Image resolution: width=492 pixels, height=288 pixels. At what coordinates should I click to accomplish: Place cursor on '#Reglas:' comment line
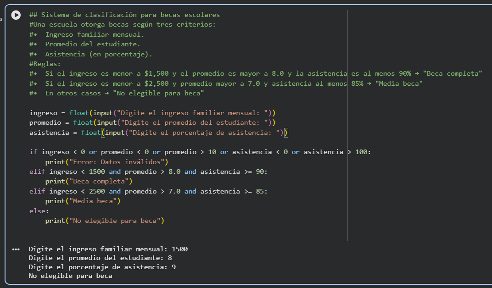click(x=45, y=64)
